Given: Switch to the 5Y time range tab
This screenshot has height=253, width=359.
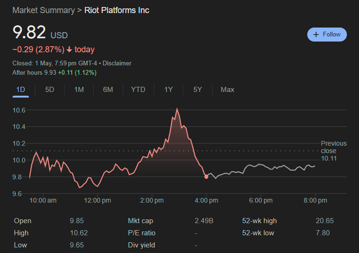Looking at the screenshot, I should 197,90.
